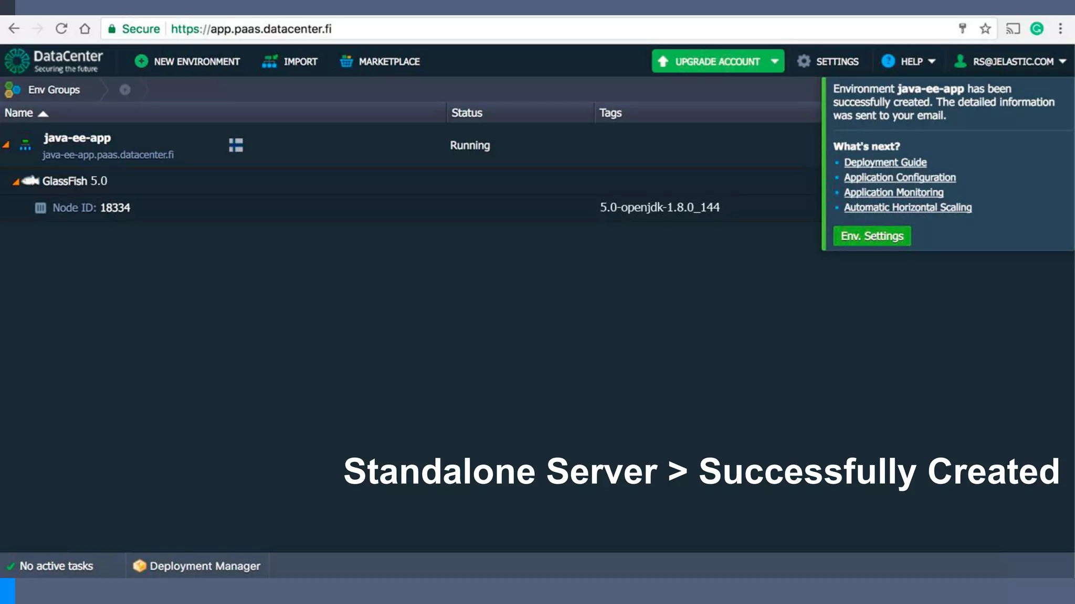The image size is (1075, 604).
Task: Select Node ID: 18334 row
Action: pos(409,208)
